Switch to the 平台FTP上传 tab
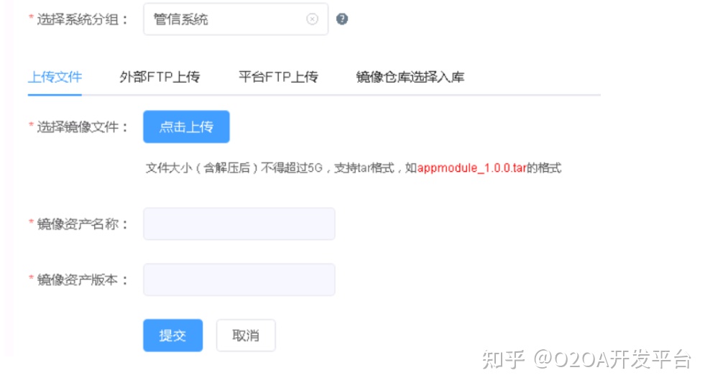710x388 pixels. [278, 77]
